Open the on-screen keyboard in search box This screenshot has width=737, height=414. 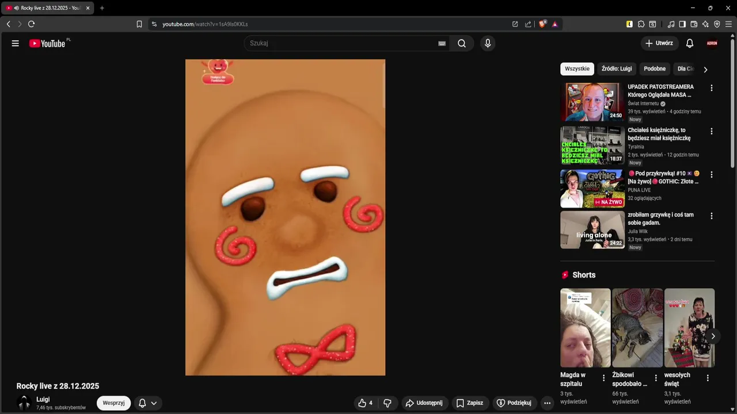[x=442, y=43]
